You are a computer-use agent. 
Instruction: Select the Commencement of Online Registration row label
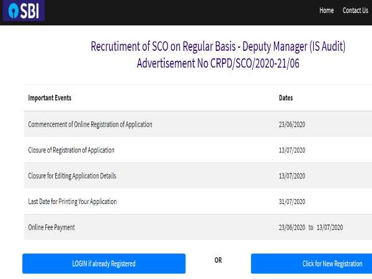click(x=90, y=125)
